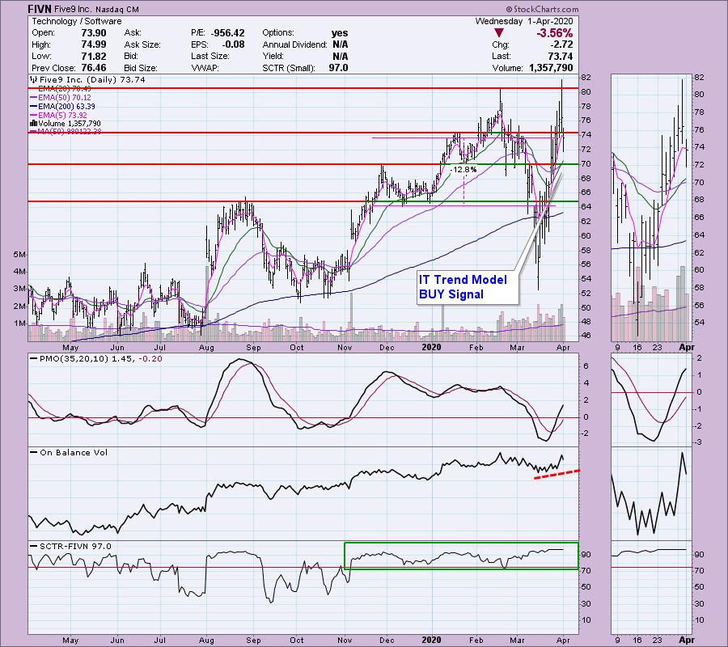Click the line marker before On Balance Vol
728x647 pixels.
pos(33,453)
